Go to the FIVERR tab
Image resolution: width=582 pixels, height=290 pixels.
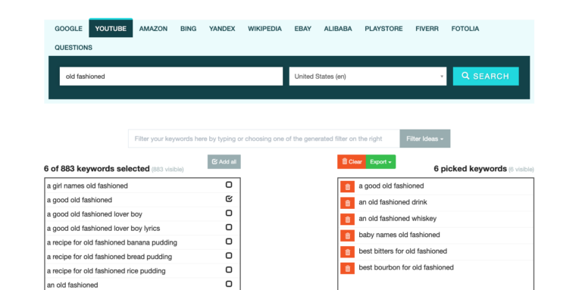tap(427, 29)
